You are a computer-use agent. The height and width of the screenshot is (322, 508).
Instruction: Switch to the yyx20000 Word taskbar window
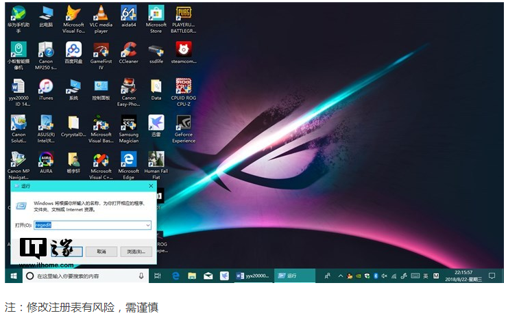click(254, 276)
